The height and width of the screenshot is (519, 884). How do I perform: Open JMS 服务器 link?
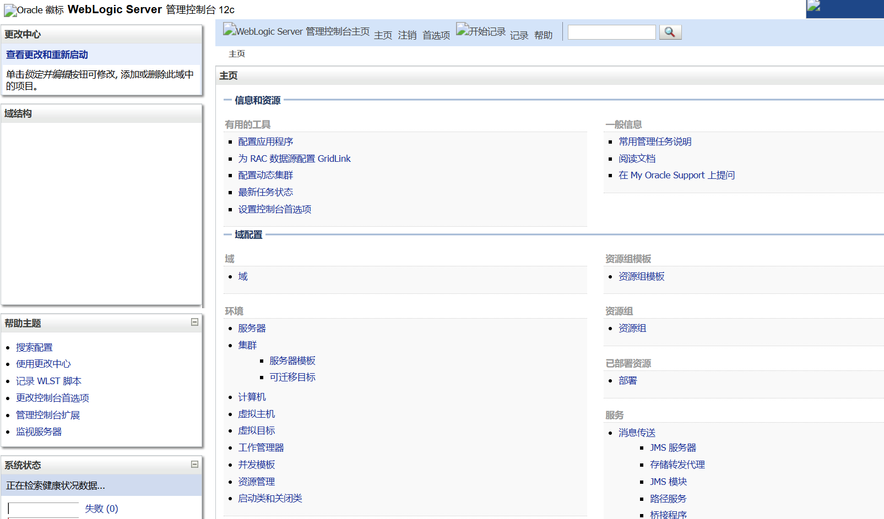point(673,447)
